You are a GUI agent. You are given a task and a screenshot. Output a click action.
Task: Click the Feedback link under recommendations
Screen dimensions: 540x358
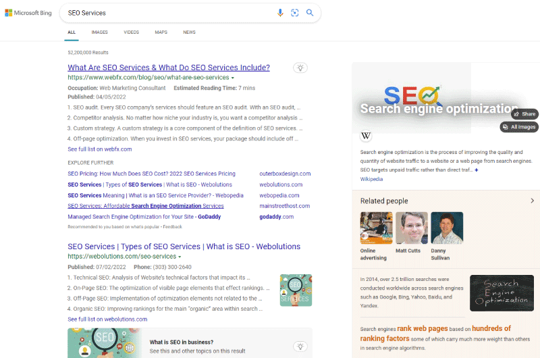pyautogui.click(x=172, y=227)
